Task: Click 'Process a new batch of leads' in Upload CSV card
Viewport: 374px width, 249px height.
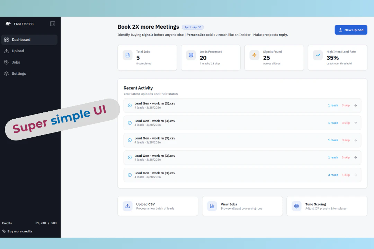Action: 155,209
